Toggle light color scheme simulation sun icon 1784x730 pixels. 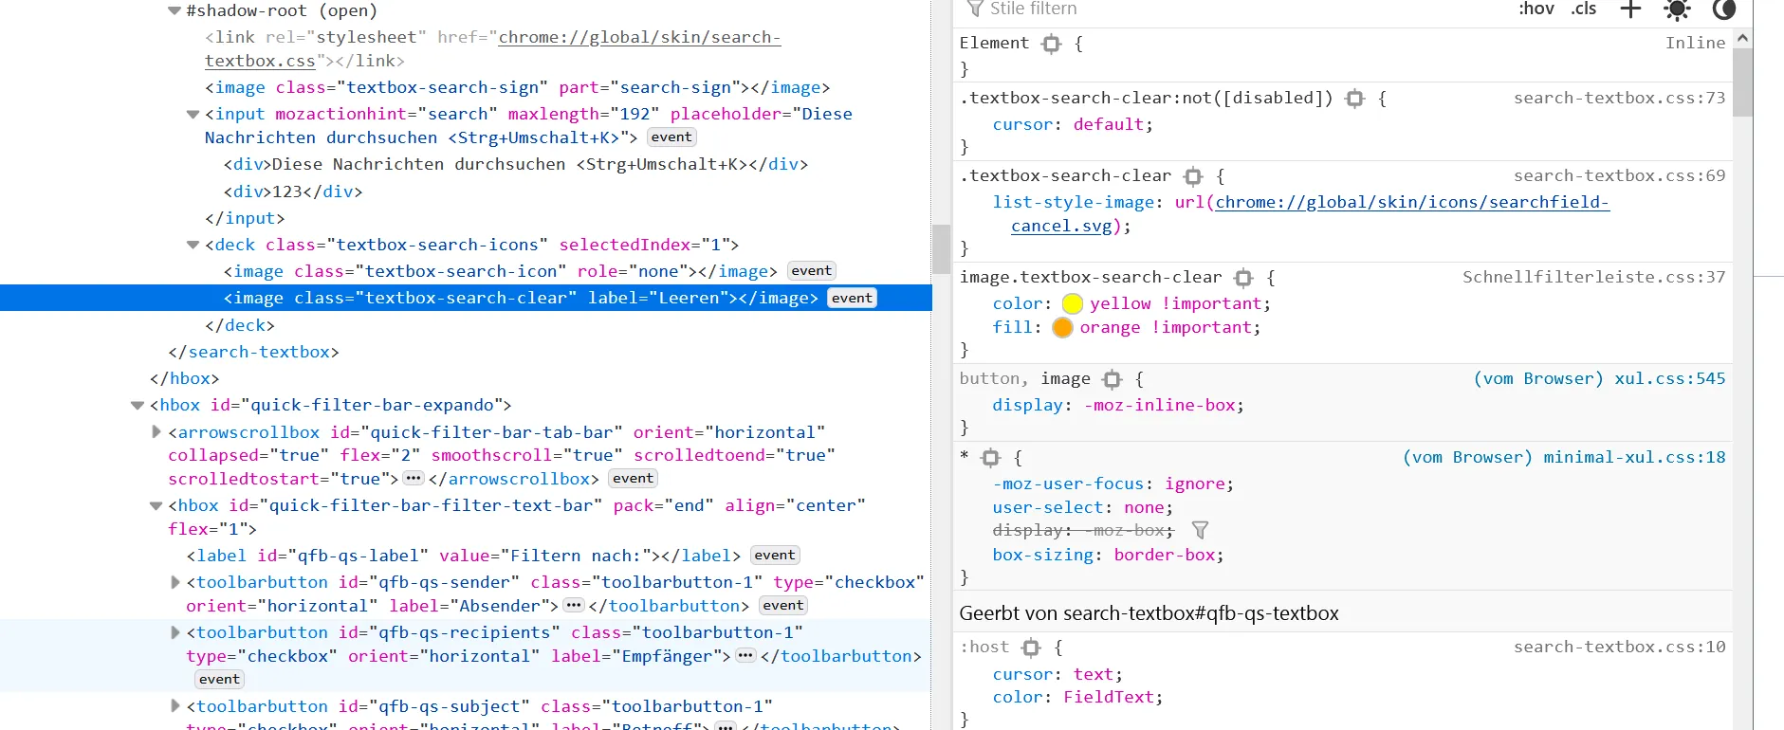(x=1677, y=9)
